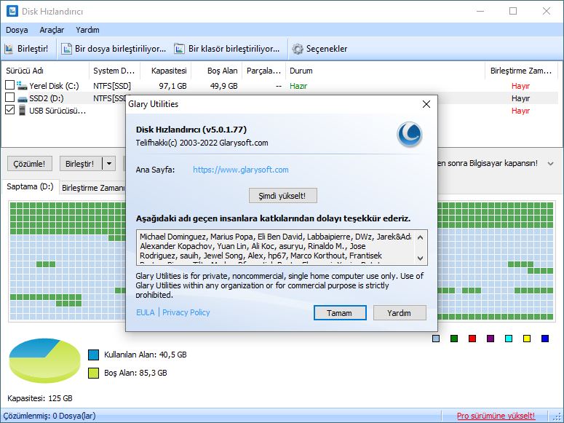Image resolution: width=564 pixels, height=423 pixels.
Task: Click the Şimdi yükselt! button
Action: click(282, 196)
